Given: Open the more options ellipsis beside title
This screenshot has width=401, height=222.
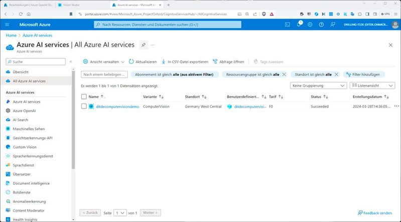Looking at the screenshot, I should tap(153, 45).
